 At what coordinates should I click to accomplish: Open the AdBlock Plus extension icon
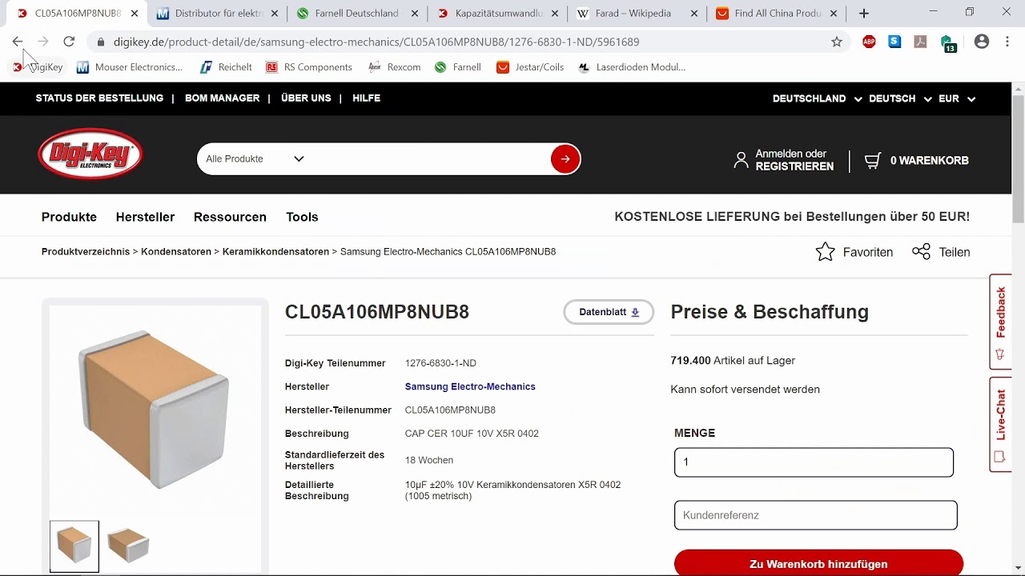click(869, 42)
